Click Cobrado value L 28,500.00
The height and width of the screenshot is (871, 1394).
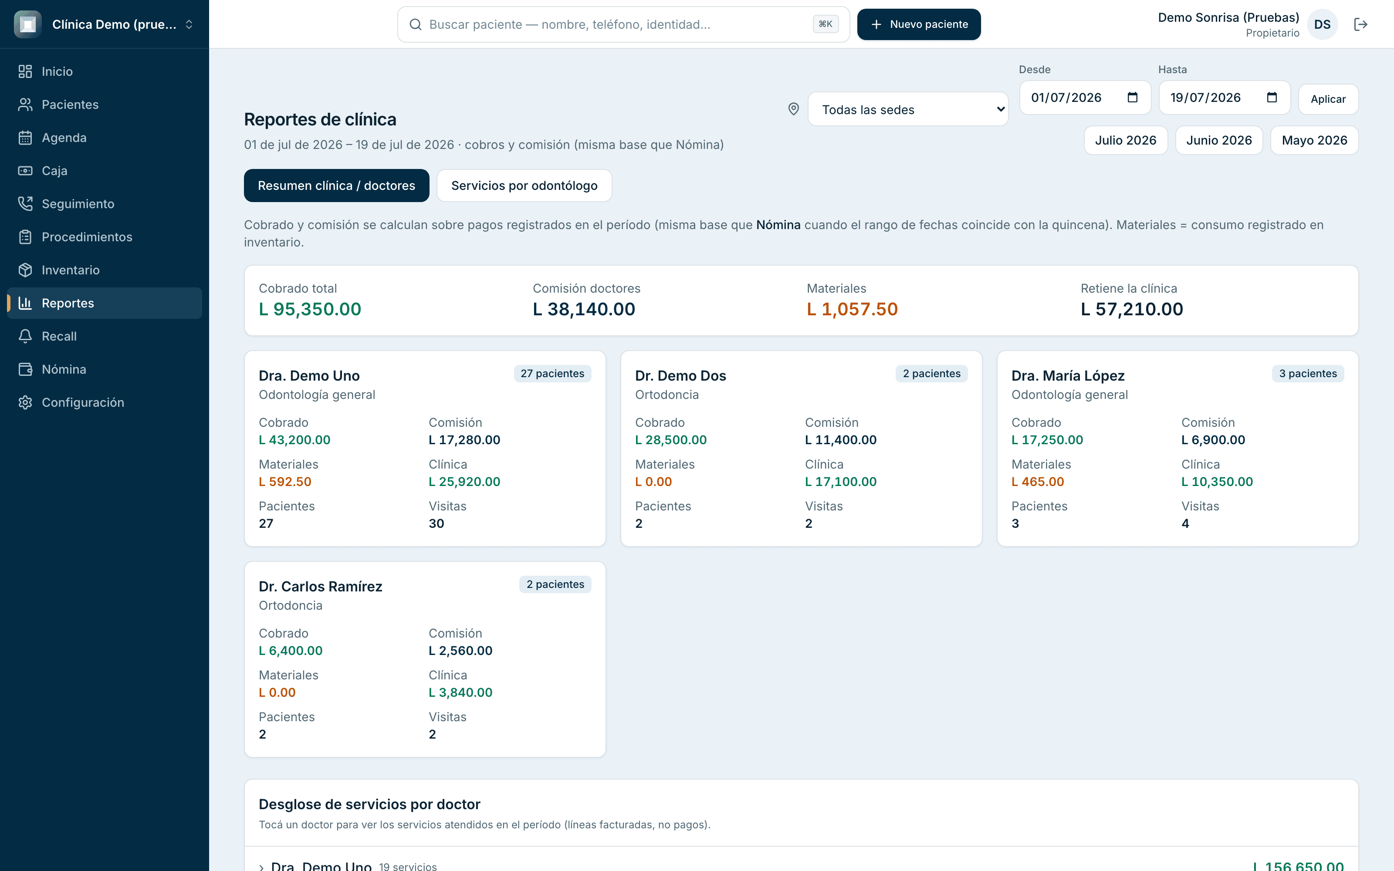click(670, 439)
